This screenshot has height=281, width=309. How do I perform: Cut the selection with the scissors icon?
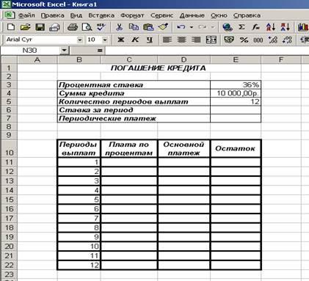[119, 27]
